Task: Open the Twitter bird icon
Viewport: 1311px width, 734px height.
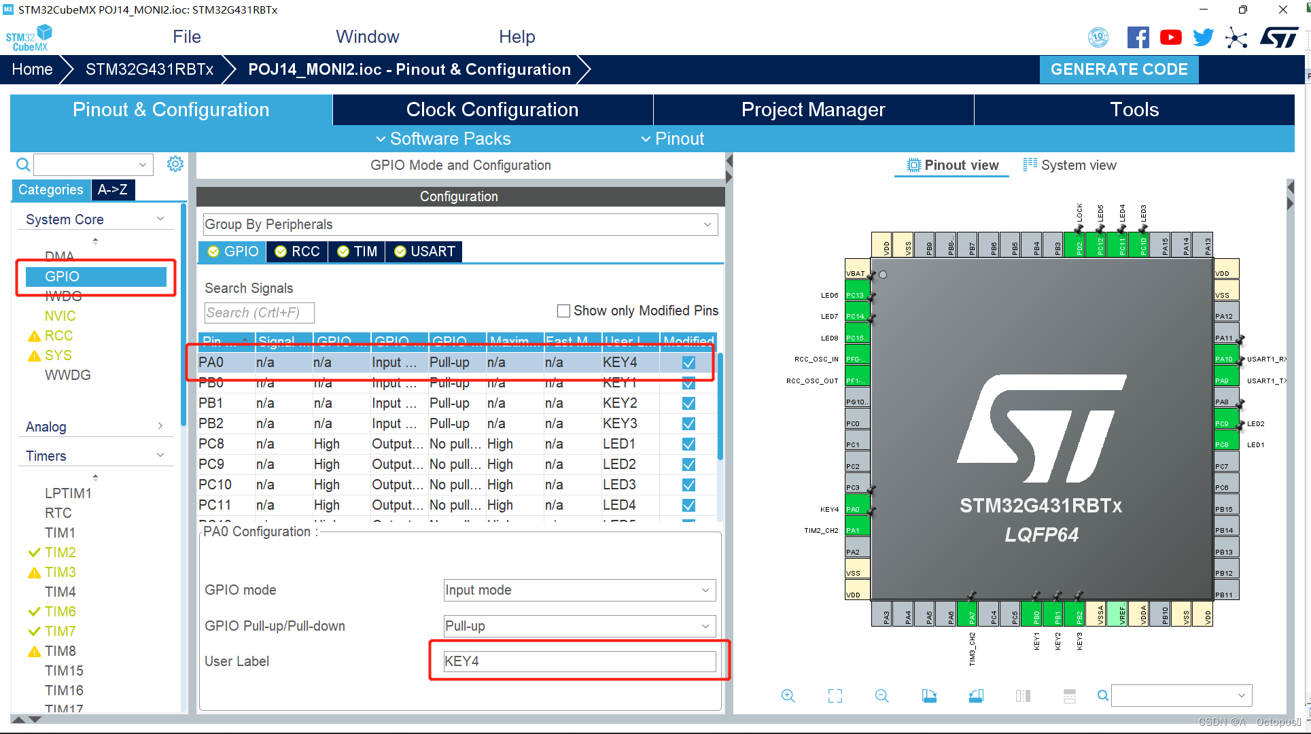Action: 1203,37
